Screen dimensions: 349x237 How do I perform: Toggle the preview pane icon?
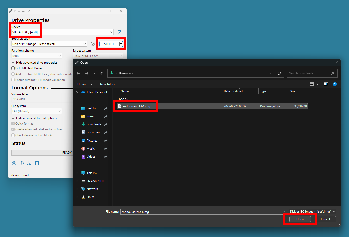coord(326,84)
